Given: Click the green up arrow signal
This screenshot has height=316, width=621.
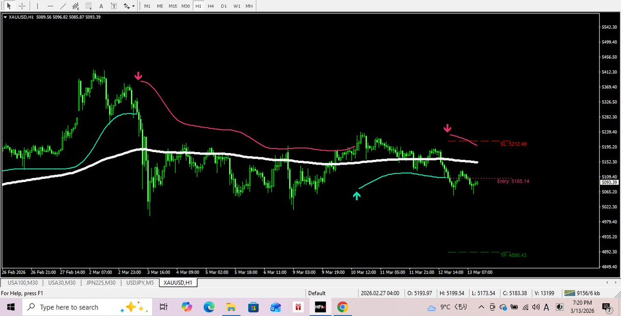Looking at the screenshot, I should point(357,195).
